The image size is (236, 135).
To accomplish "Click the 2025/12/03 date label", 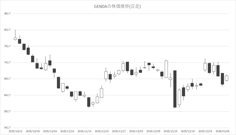I will (136, 131).
